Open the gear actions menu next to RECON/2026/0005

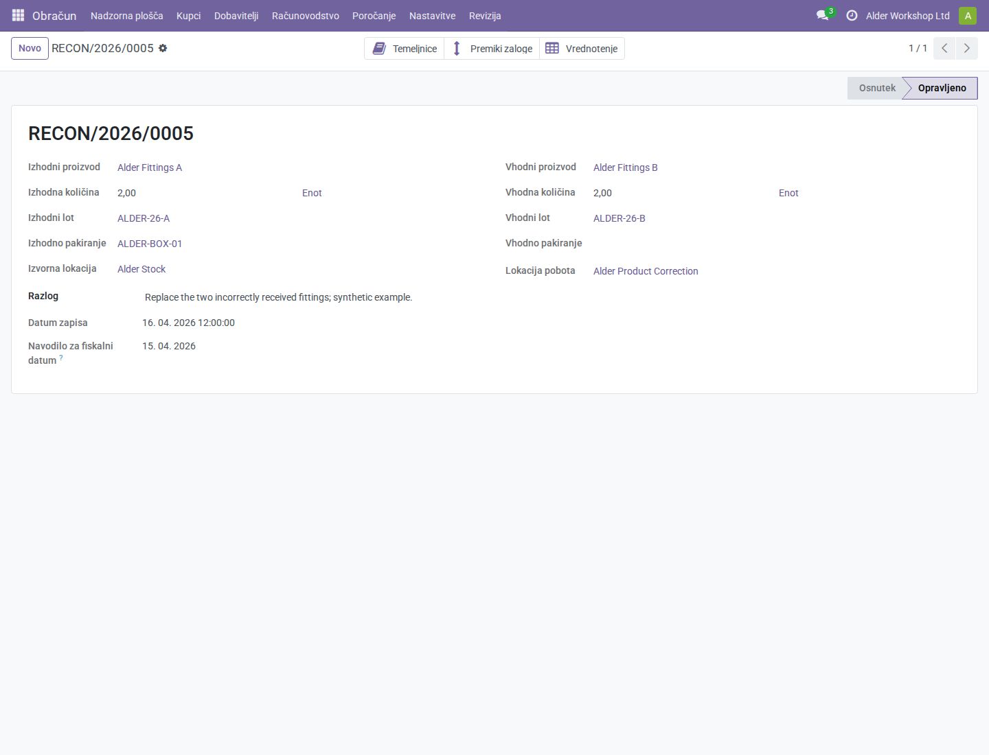163,48
